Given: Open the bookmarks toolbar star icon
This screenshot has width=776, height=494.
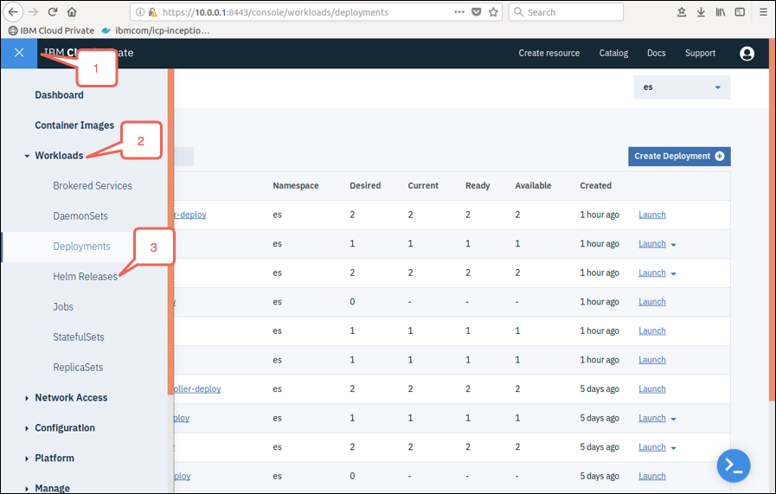Looking at the screenshot, I should point(682,12).
